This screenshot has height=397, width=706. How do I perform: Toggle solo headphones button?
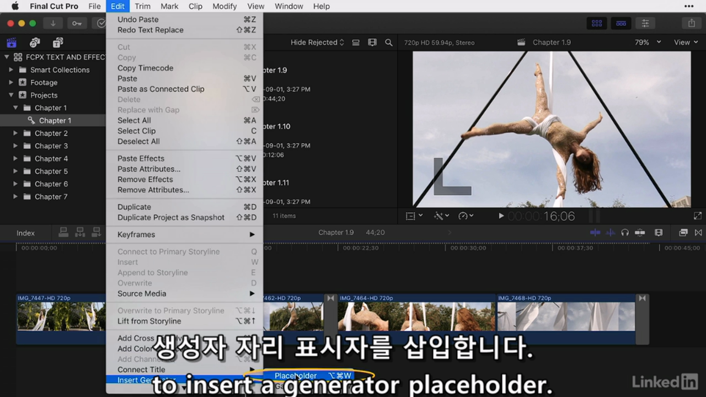[x=625, y=233]
